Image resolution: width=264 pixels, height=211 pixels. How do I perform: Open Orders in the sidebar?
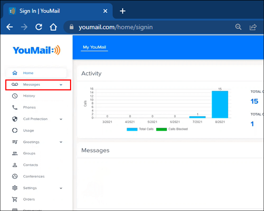pyautogui.click(x=29, y=199)
